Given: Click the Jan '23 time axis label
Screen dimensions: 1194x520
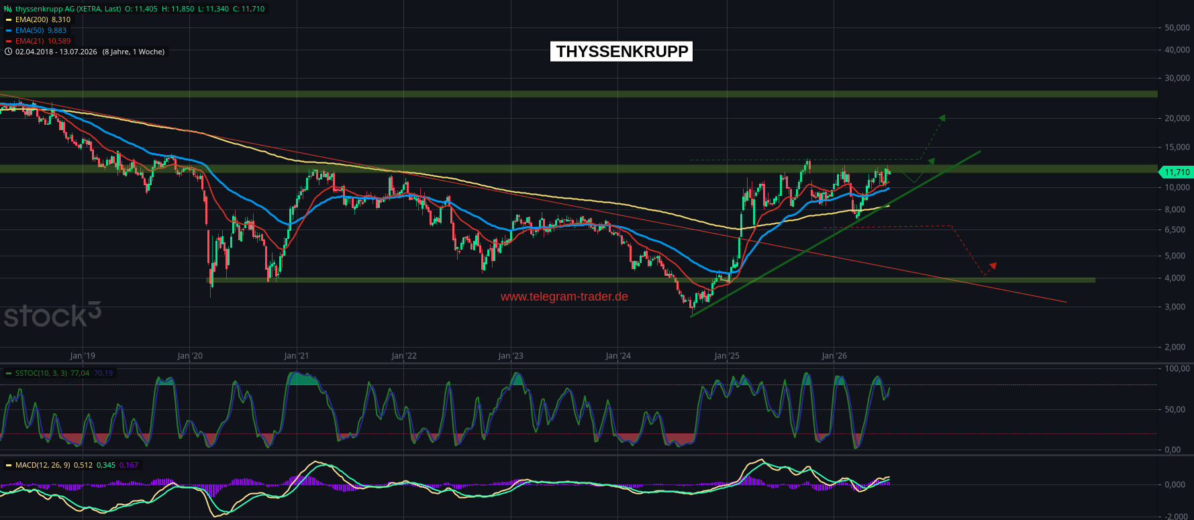Looking at the screenshot, I should (x=511, y=356).
